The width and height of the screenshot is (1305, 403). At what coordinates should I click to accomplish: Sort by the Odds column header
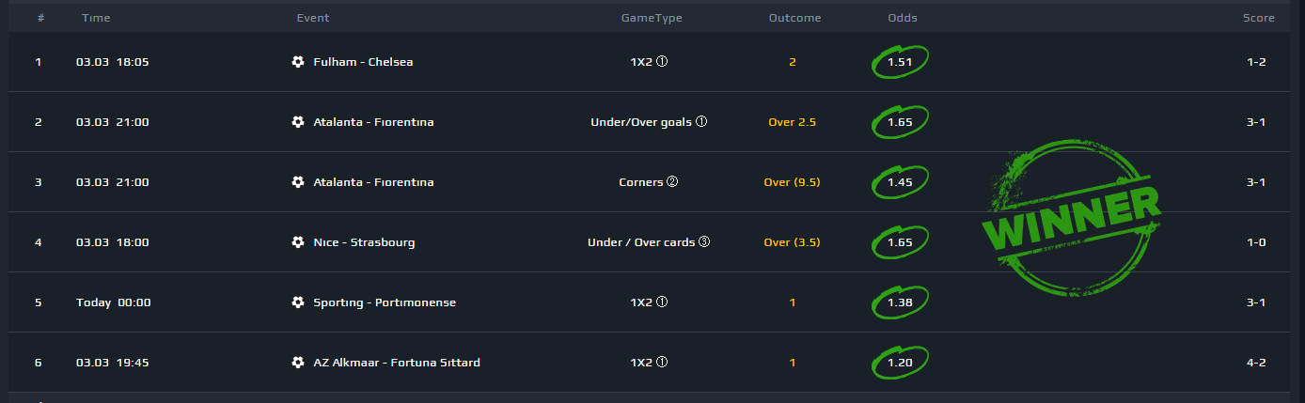pos(903,18)
